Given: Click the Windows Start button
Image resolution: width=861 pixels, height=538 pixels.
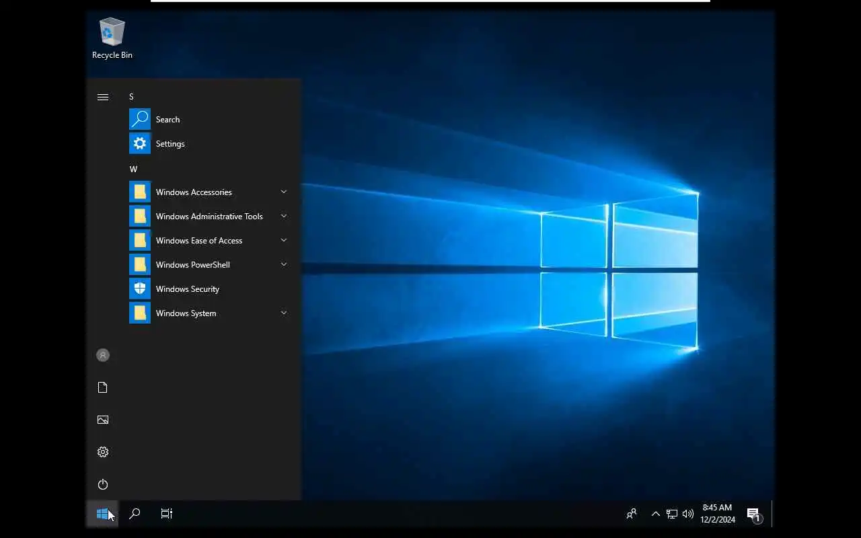Looking at the screenshot, I should point(102,514).
